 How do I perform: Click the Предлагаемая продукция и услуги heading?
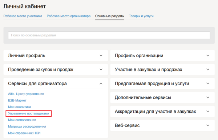tap(152, 83)
